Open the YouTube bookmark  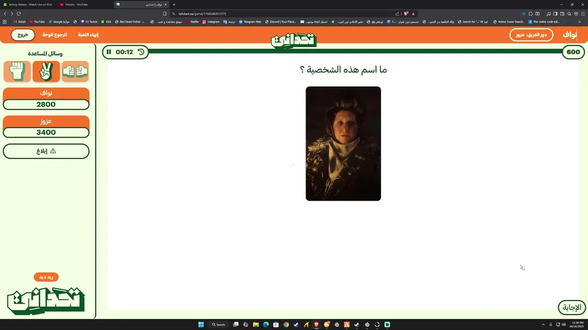[x=37, y=22]
